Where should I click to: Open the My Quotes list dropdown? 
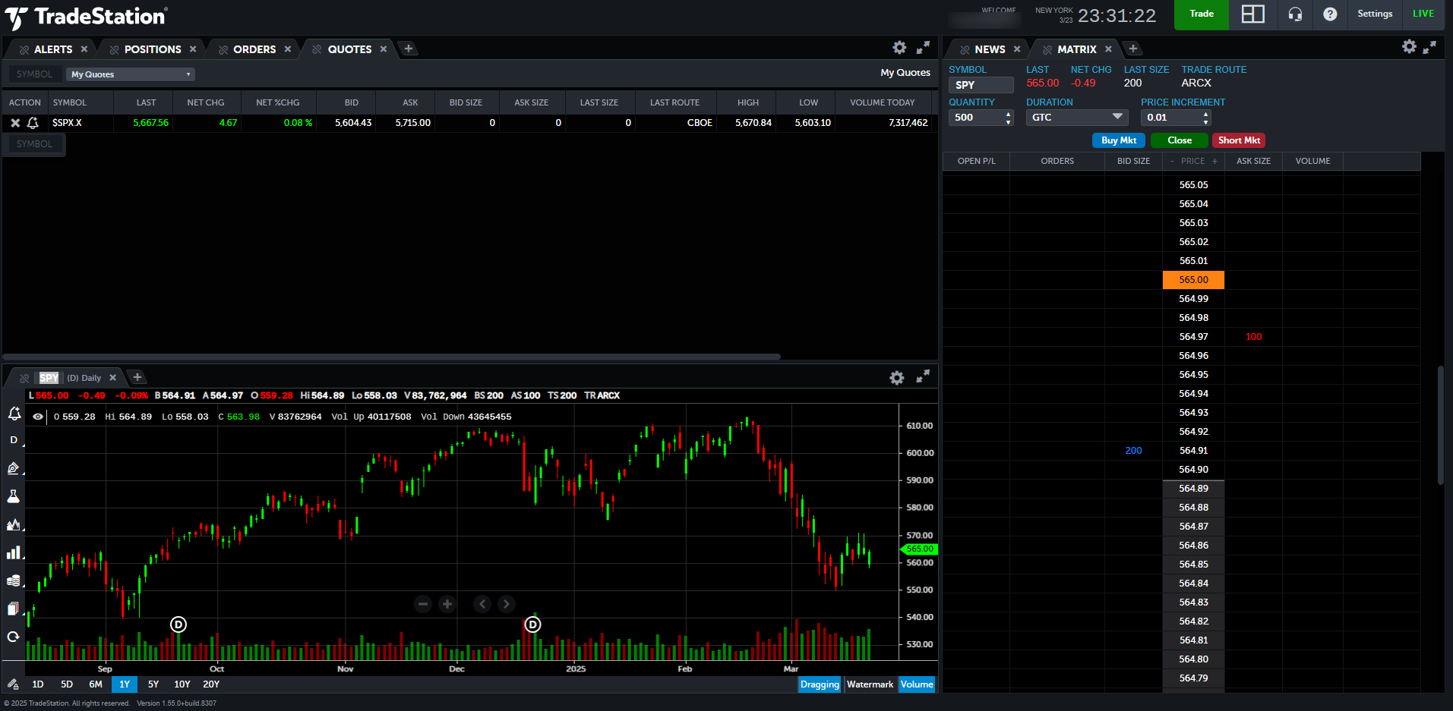point(131,74)
